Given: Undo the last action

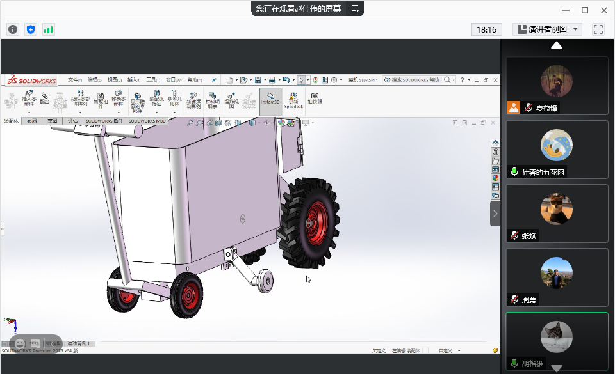Looking at the screenshot, I should 286,80.
